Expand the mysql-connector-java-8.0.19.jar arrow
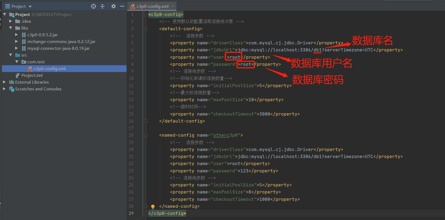The image size is (445, 220). 17,48
